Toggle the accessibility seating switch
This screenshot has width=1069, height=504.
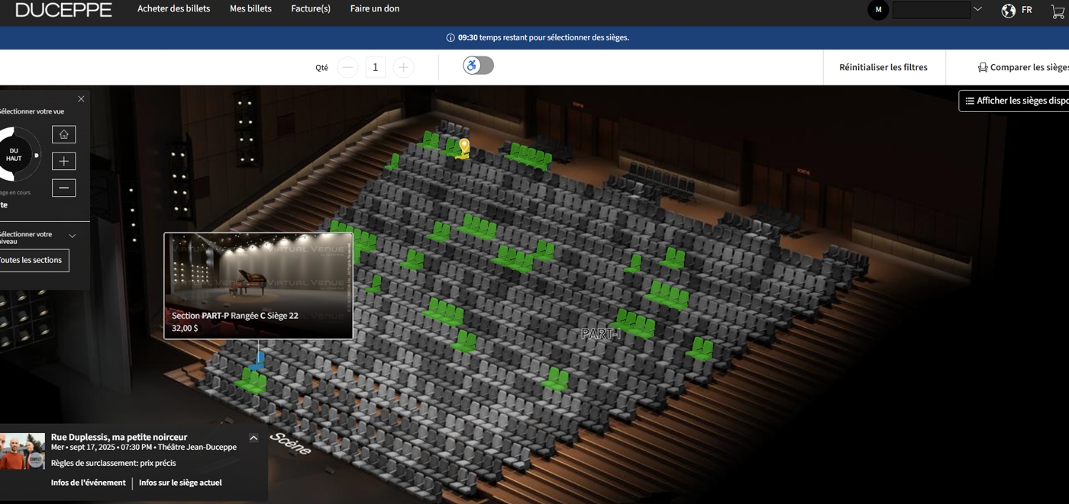tap(478, 66)
